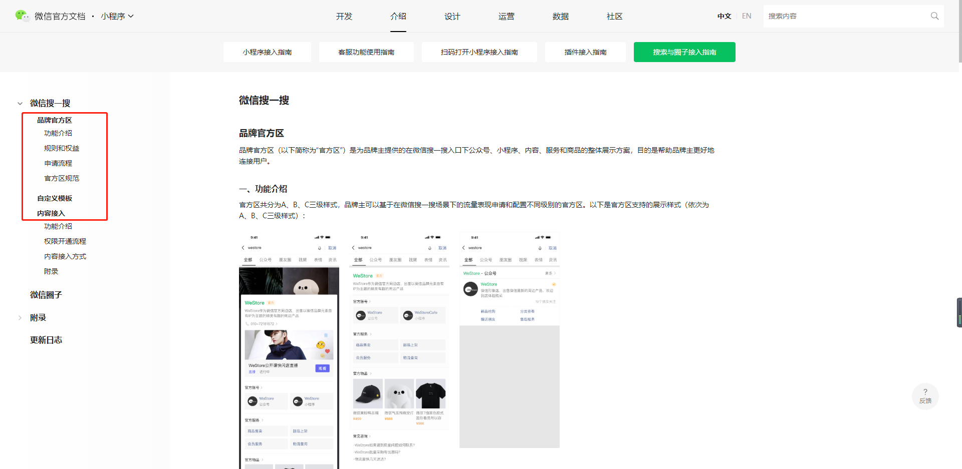
Task: Open the 开发 navigation tab
Action: (344, 16)
